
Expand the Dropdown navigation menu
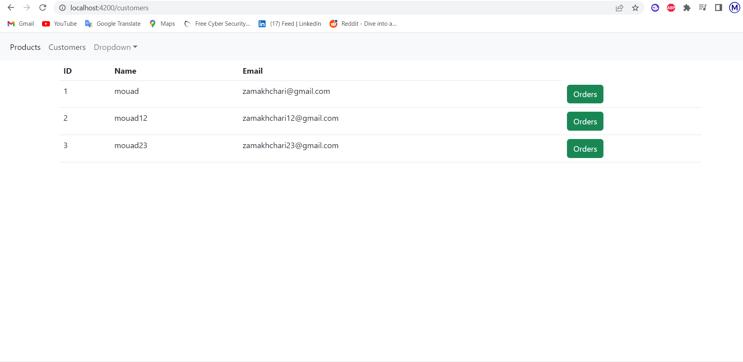point(115,47)
